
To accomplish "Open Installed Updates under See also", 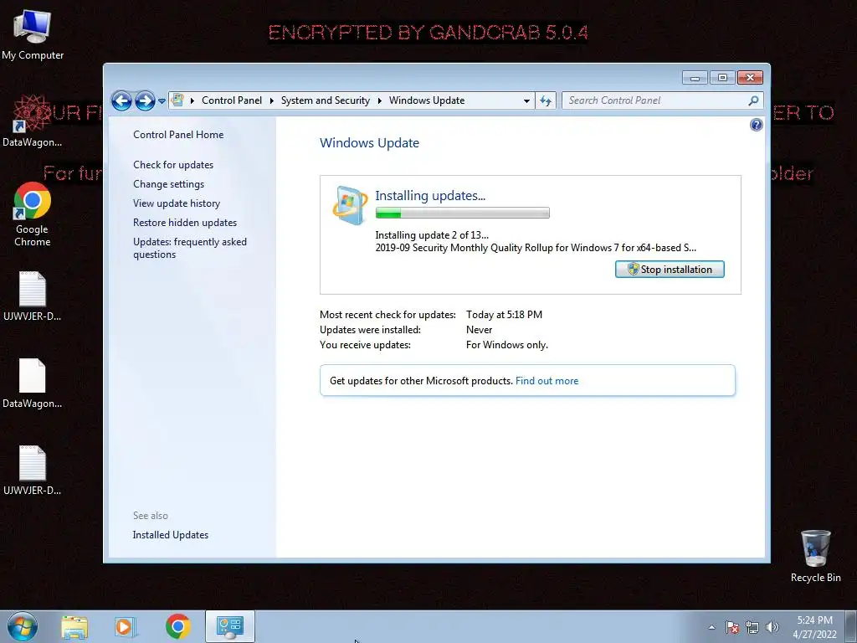I will (171, 535).
